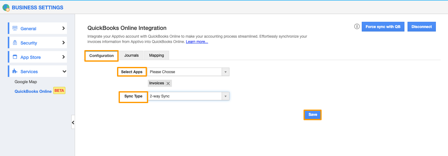Select the Configuration tab

[x=101, y=56]
